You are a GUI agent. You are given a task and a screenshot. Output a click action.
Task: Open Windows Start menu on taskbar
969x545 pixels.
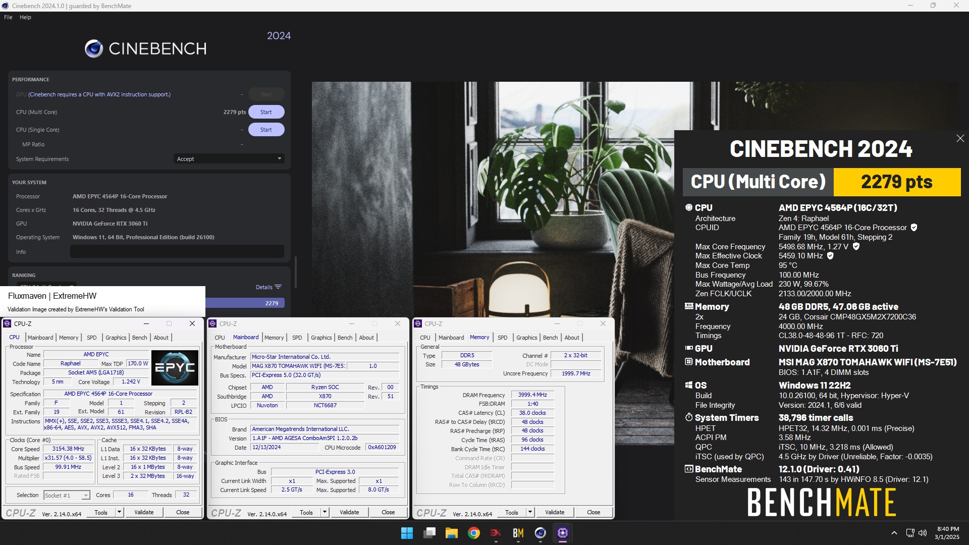point(407,533)
